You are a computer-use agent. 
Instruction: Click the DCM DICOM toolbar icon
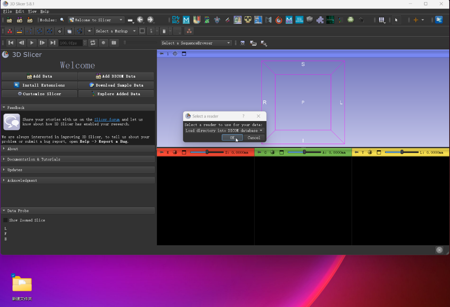(20, 20)
